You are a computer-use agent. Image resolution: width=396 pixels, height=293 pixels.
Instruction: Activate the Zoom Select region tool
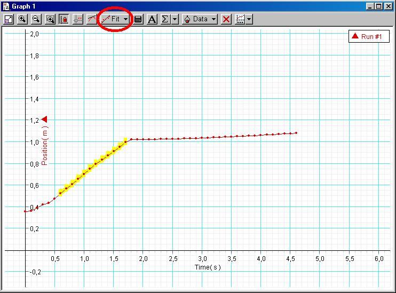50,19
